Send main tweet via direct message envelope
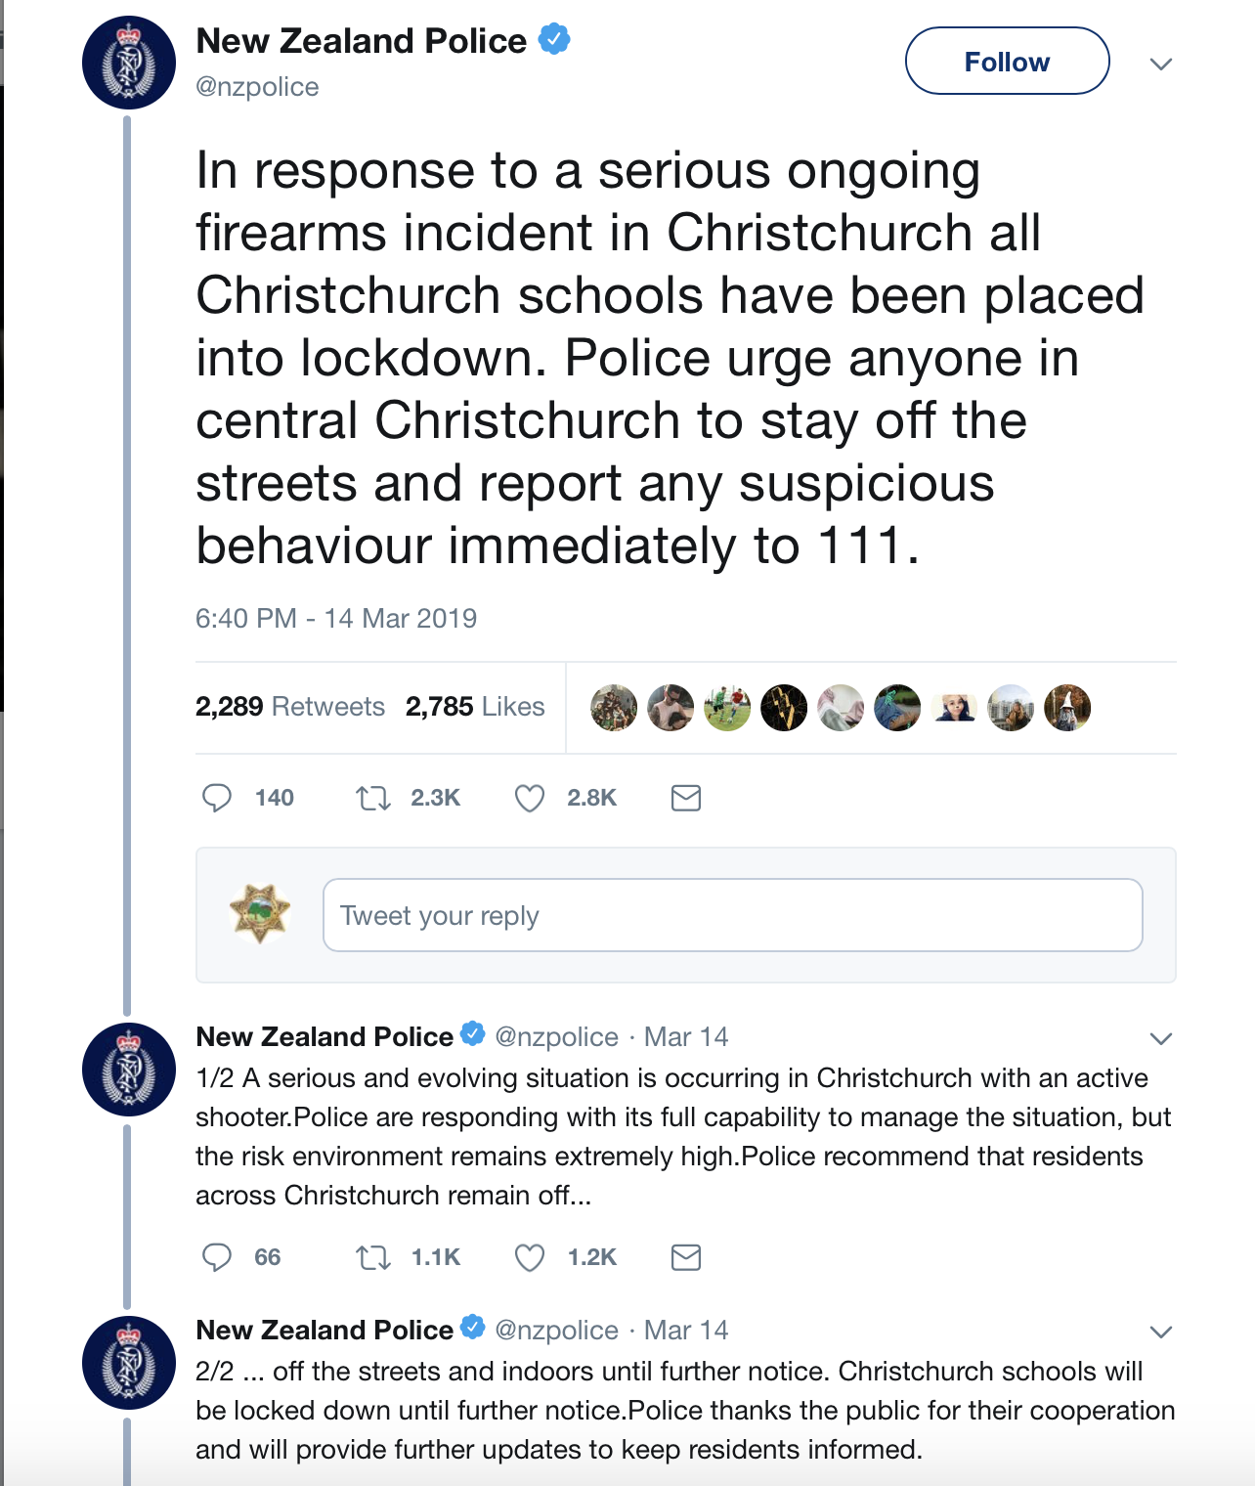 686,798
